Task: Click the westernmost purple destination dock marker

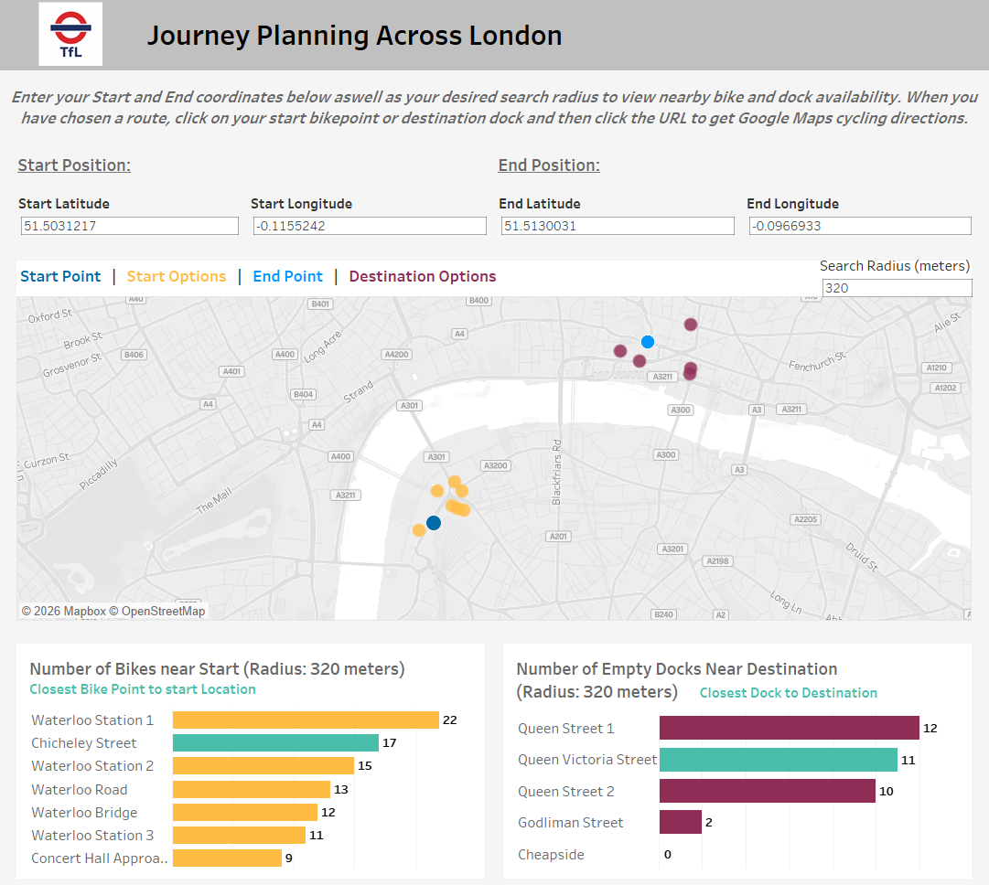Action: point(620,350)
